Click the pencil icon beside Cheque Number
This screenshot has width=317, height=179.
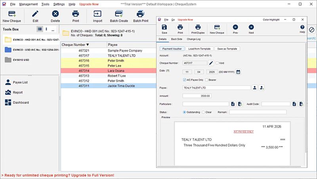[211, 63]
